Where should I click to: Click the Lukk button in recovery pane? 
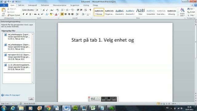pyautogui.click(x=31, y=99)
